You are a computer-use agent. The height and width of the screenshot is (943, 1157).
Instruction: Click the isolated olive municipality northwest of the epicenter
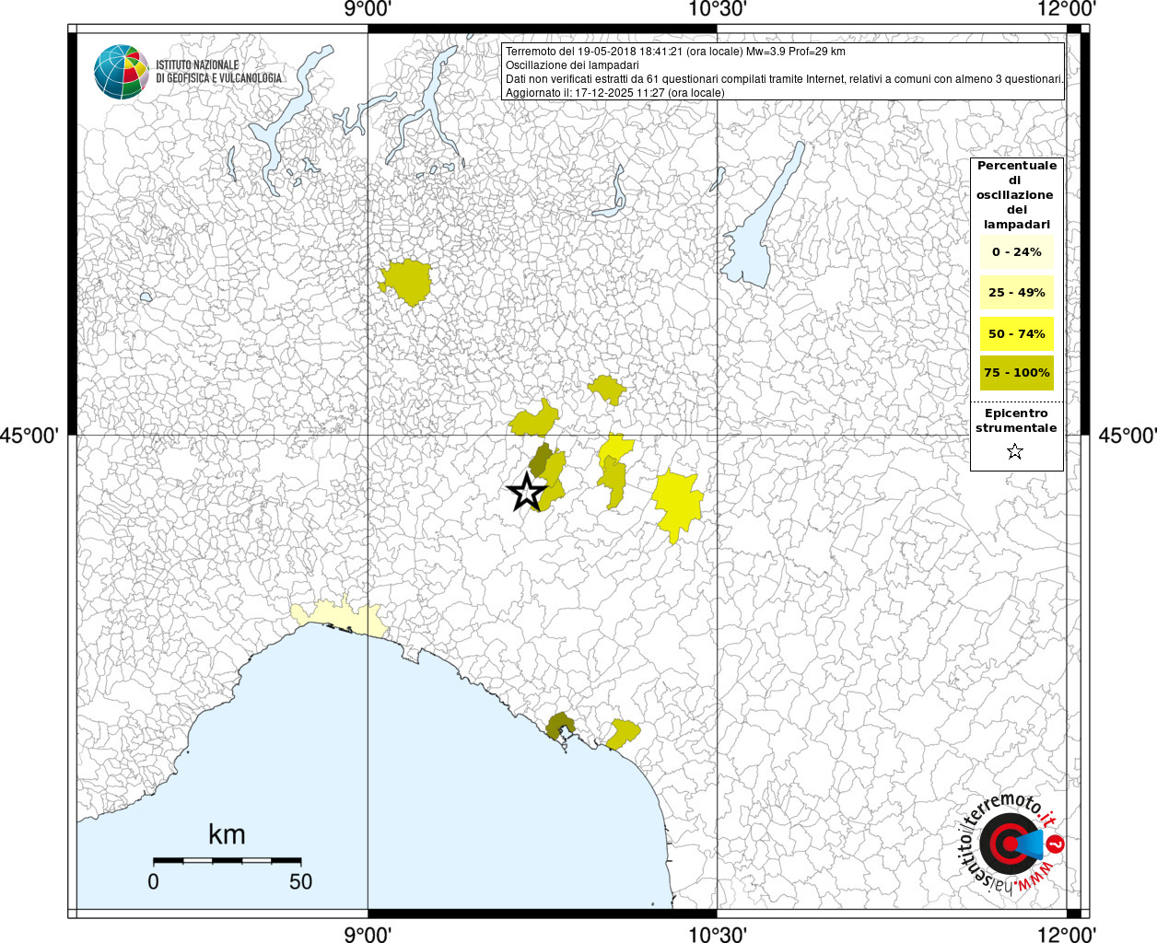[x=406, y=281]
